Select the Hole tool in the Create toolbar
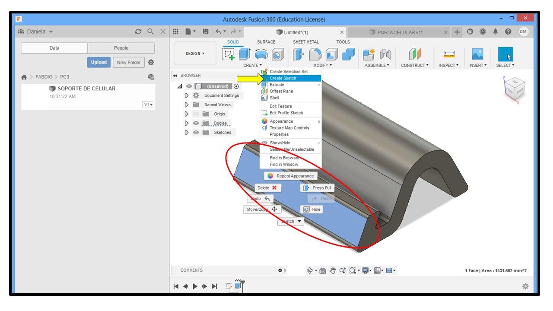553x311 pixels. 277,54
